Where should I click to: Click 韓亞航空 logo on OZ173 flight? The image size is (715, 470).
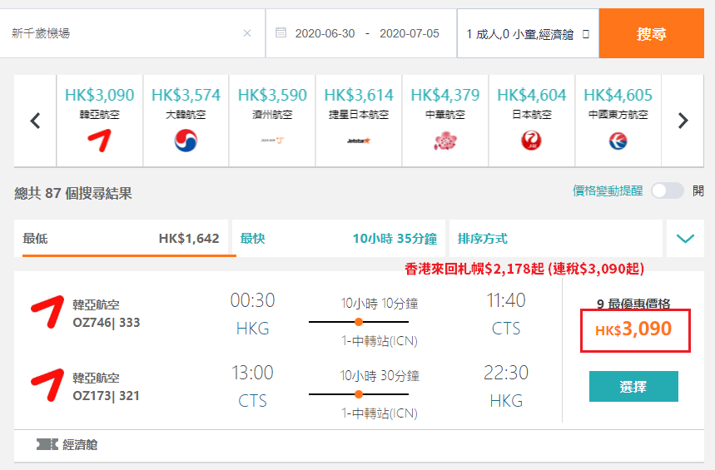click(x=47, y=385)
